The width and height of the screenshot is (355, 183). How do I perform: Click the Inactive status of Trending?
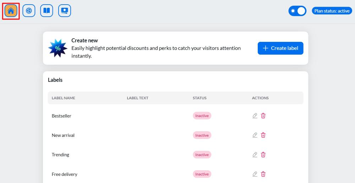[202, 155]
